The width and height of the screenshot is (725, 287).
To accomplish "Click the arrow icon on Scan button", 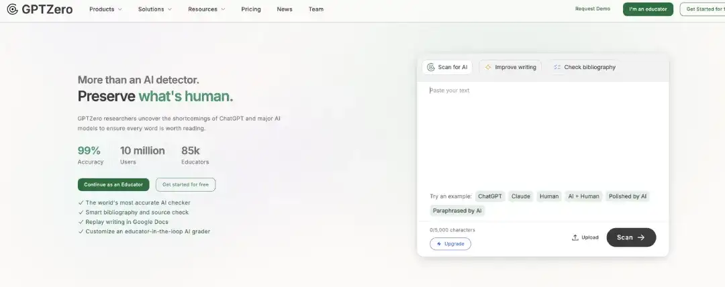I will (x=641, y=237).
